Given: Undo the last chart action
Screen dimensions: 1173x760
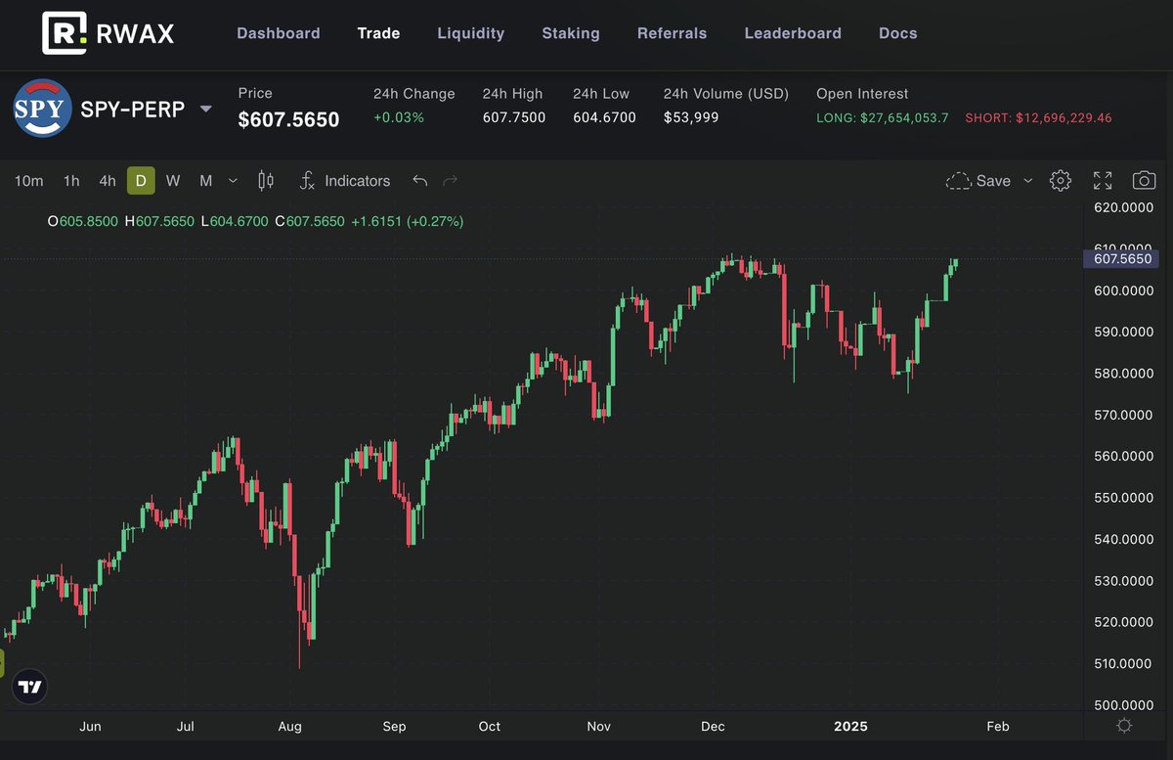Looking at the screenshot, I should pos(420,181).
